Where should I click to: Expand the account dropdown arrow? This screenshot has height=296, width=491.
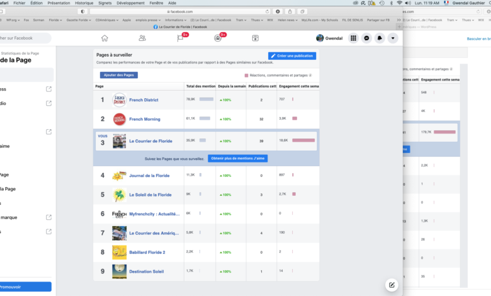[x=393, y=38]
